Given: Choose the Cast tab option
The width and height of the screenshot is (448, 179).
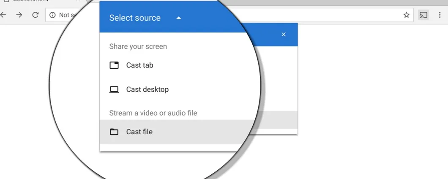Looking at the screenshot, I should point(139,65).
